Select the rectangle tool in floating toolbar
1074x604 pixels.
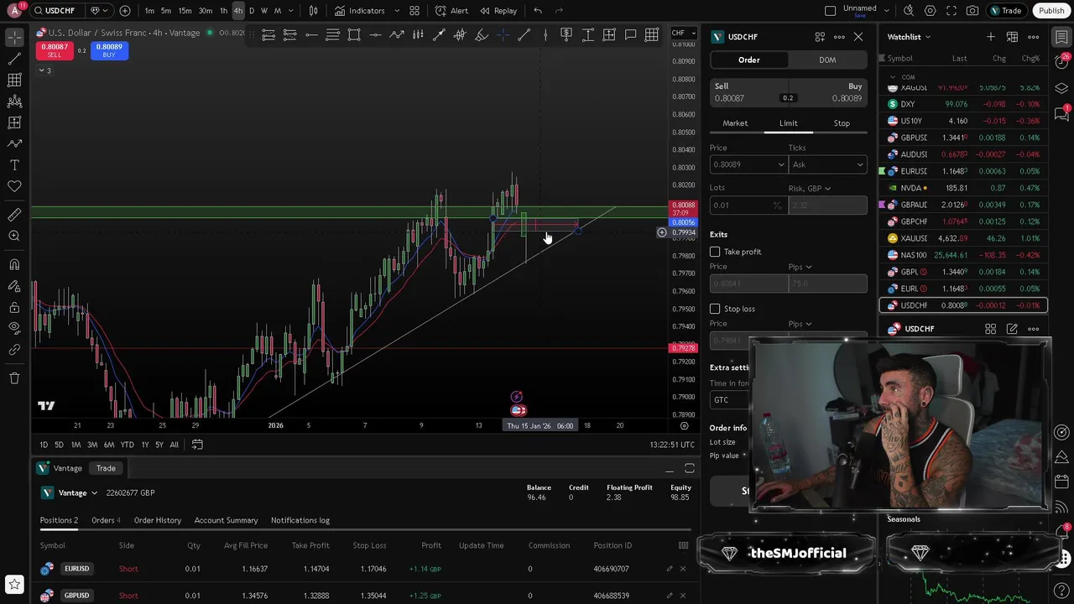point(354,34)
